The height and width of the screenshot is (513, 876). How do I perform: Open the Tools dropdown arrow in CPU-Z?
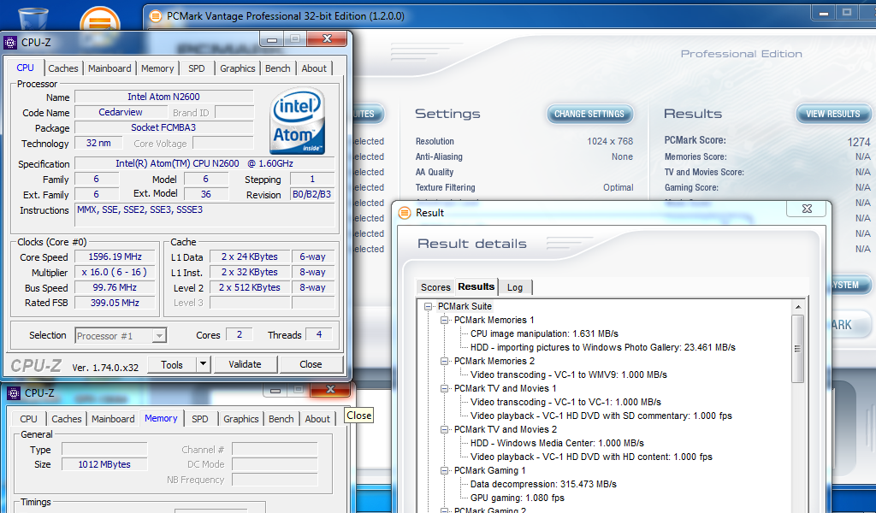coord(204,364)
